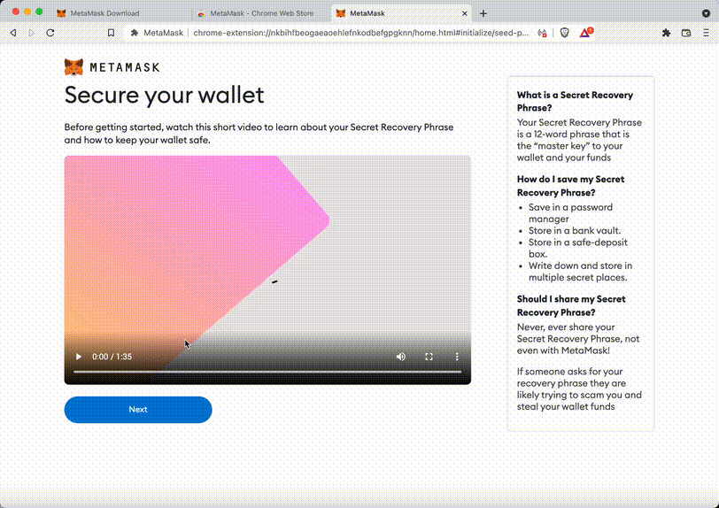
Task: Click the video progress bar
Action: 267,372
